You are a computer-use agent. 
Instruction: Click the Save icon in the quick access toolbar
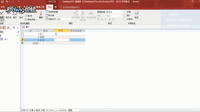click(2, 2)
